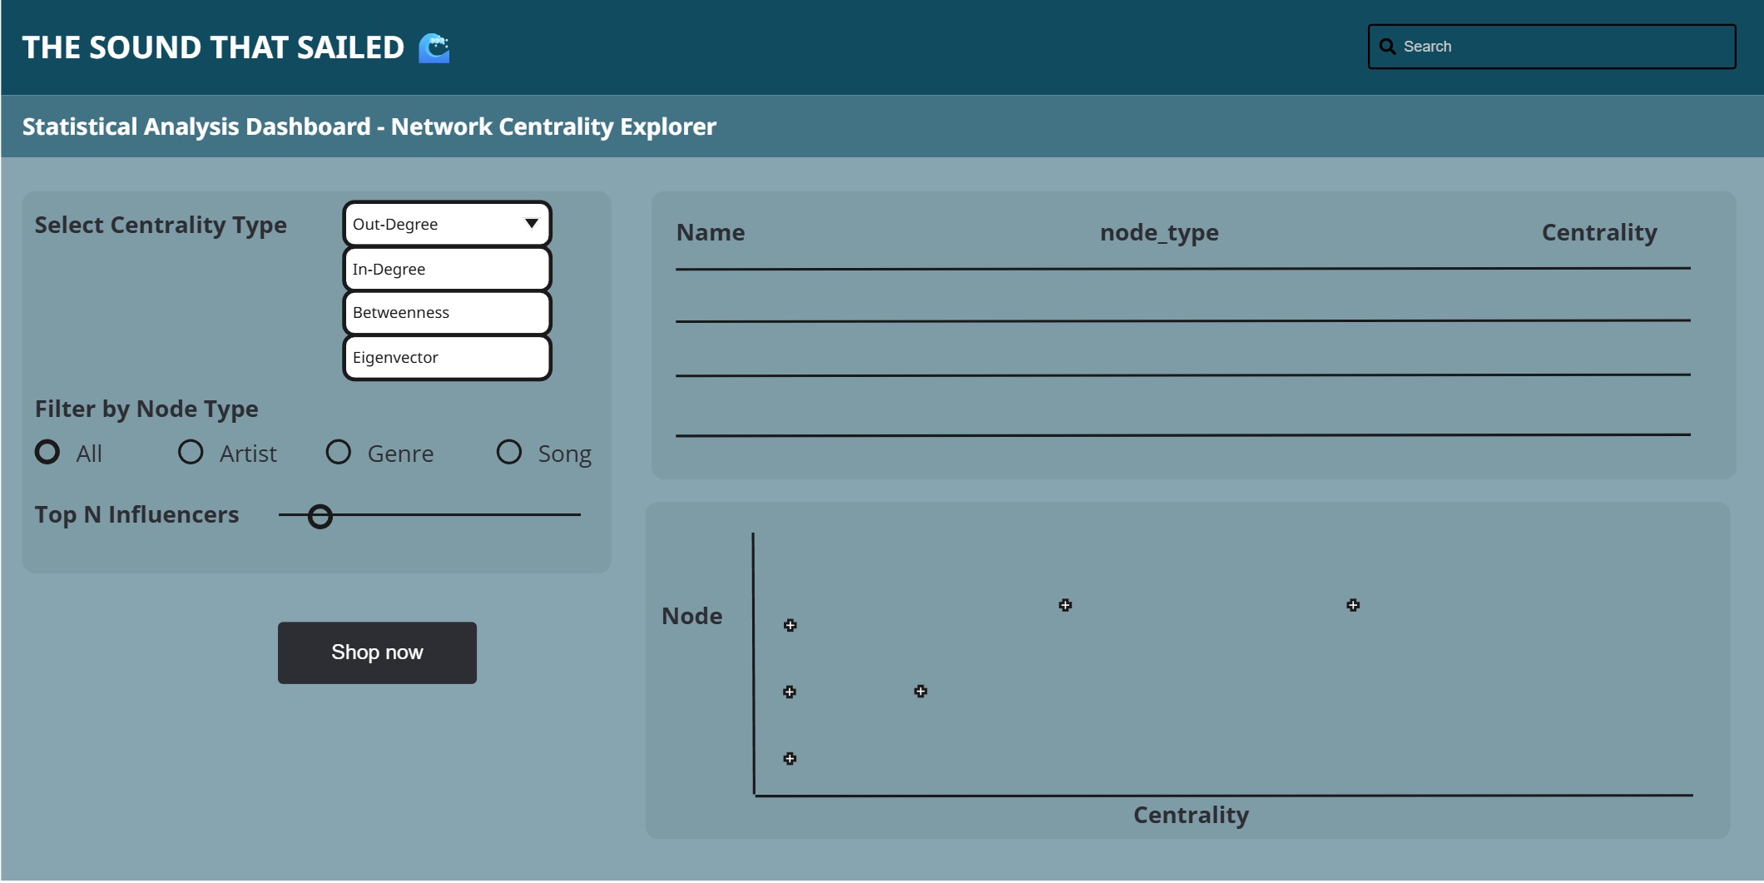Viewport: 1764px width, 883px height.
Task: Click the Top N Influencers slider handle
Action: [x=320, y=517]
